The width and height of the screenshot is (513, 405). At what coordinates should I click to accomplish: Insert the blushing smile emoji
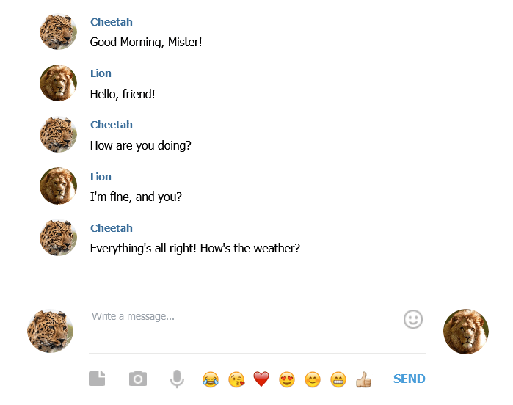313,379
